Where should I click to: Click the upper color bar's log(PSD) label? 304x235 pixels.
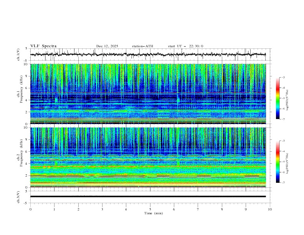(287, 100)
